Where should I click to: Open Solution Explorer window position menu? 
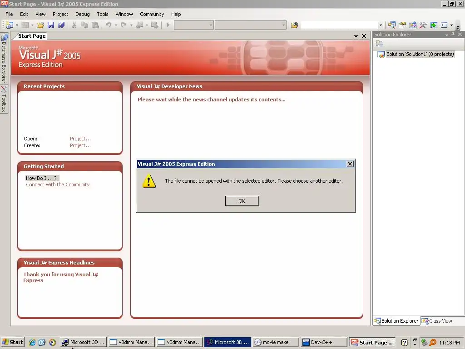click(x=447, y=35)
